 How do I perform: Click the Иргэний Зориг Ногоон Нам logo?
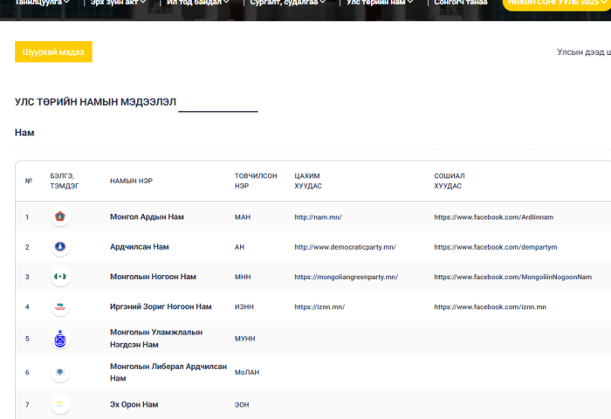point(60,307)
